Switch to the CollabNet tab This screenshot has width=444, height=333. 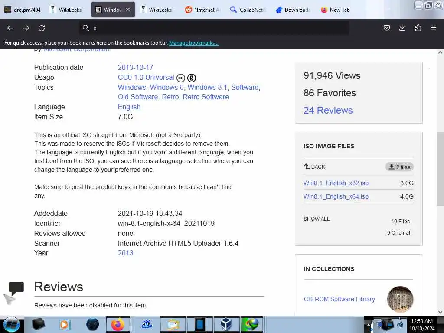click(248, 10)
